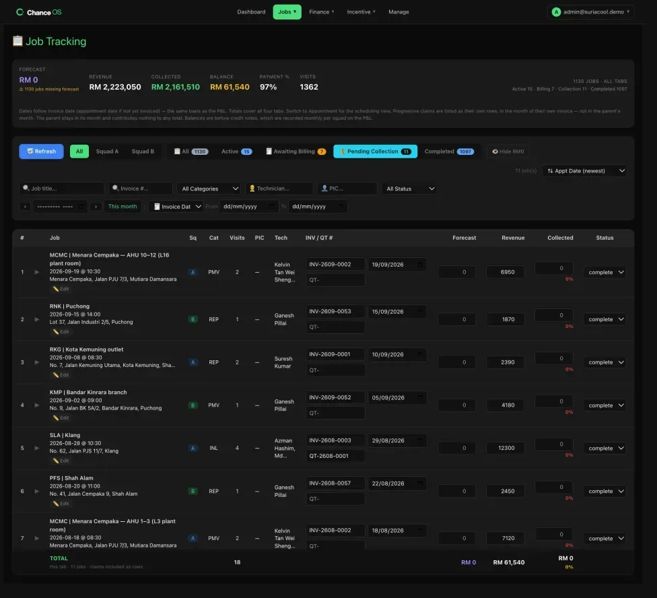Click pencil Edit icon for SLA Klang job
The height and width of the screenshot is (598, 657).
(55, 461)
